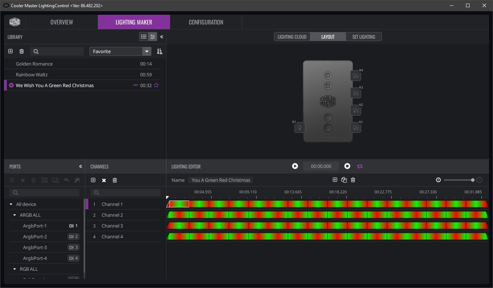493x288 pixels.
Task: Select the A2 ARGB port on device
Action: click(x=356, y=110)
